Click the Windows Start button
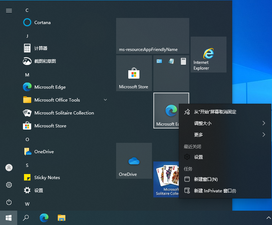Screen dimensions: 272x225 9,218
